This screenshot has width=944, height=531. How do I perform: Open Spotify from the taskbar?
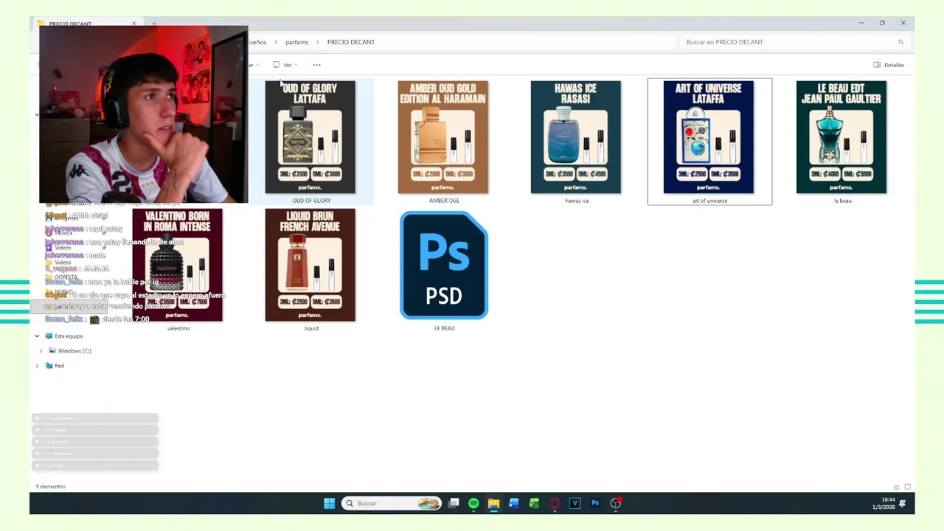pos(473,503)
